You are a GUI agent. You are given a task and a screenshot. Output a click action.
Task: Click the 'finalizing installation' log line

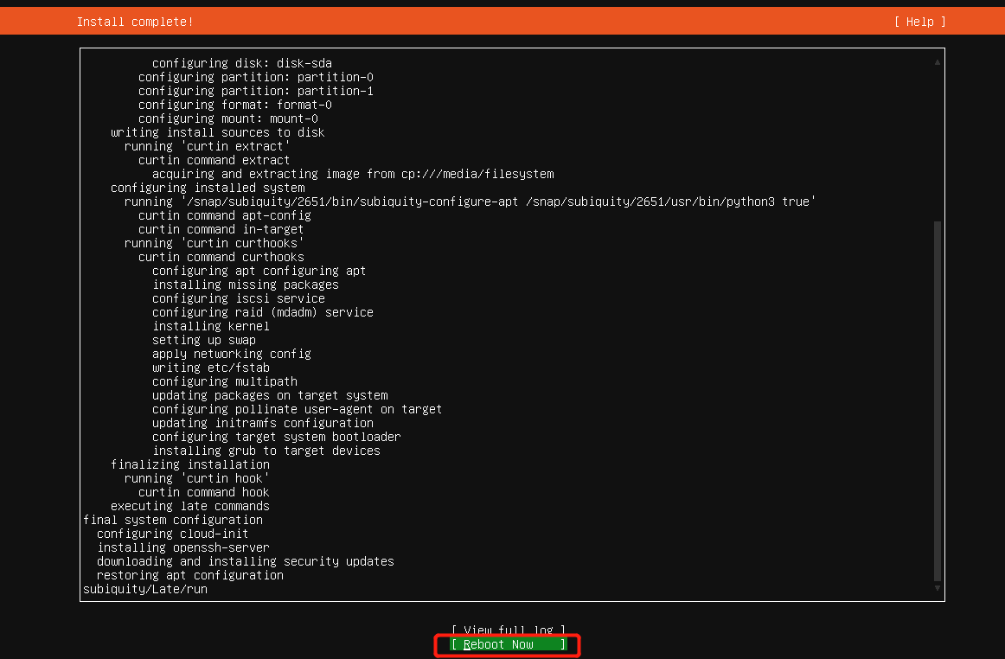tap(189, 464)
